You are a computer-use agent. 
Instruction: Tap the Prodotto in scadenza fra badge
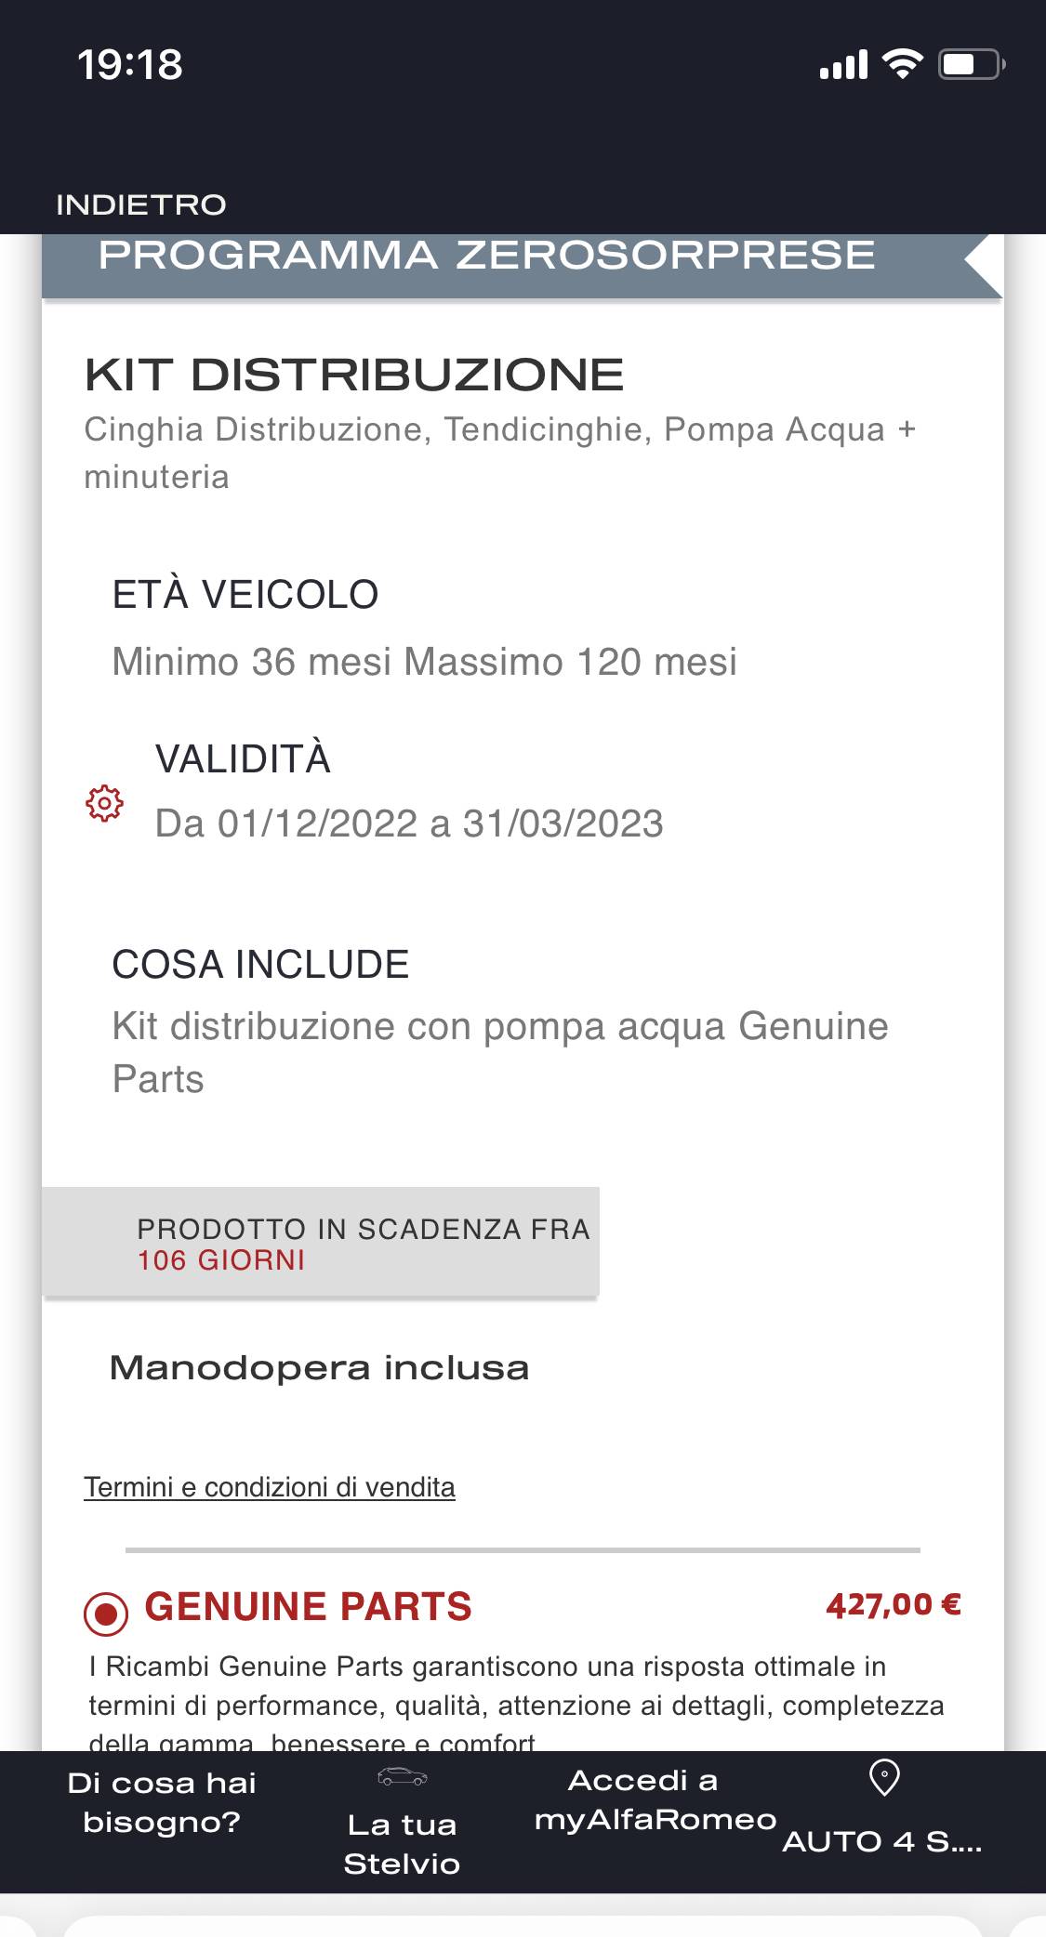click(321, 1243)
